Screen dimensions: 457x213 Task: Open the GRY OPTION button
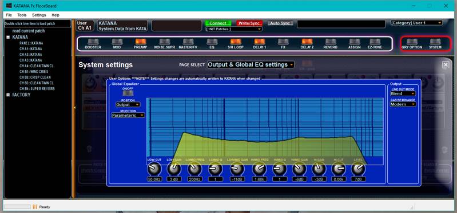412,42
